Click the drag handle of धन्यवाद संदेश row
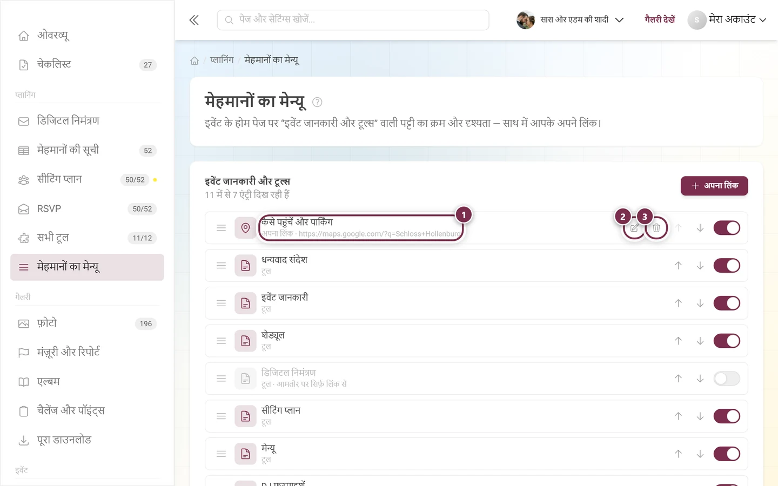This screenshot has height=486, width=778. (x=221, y=266)
